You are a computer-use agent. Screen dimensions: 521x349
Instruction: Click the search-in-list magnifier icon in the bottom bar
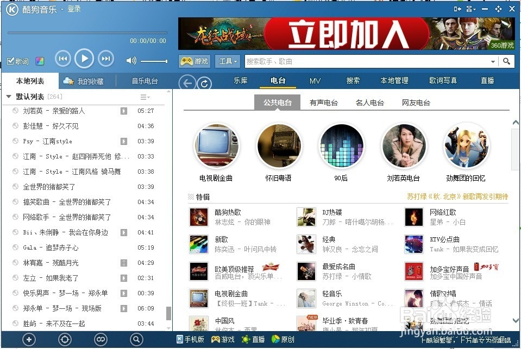coord(136,339)
